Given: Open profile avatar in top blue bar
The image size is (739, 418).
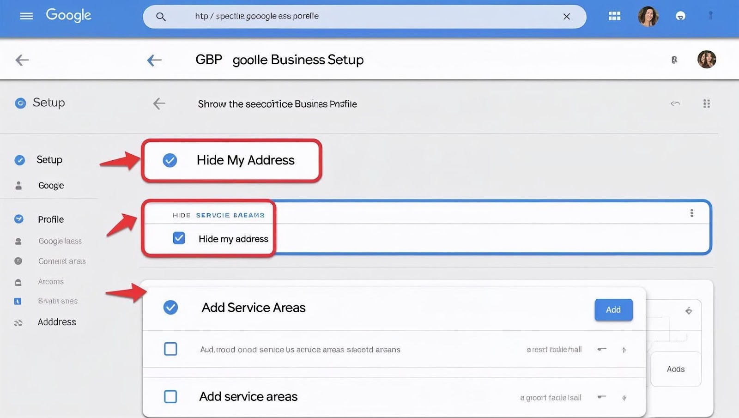Looking at the screenshot, I should (648, 17).
